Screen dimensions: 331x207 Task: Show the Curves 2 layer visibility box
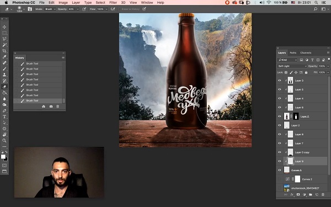point(280,179)
